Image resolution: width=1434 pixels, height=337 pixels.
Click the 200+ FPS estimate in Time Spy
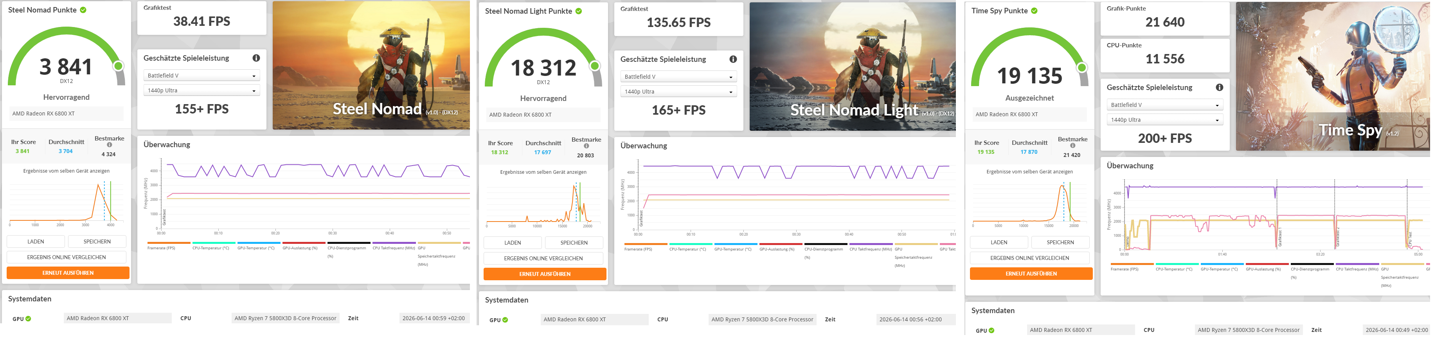(1164, 139)
